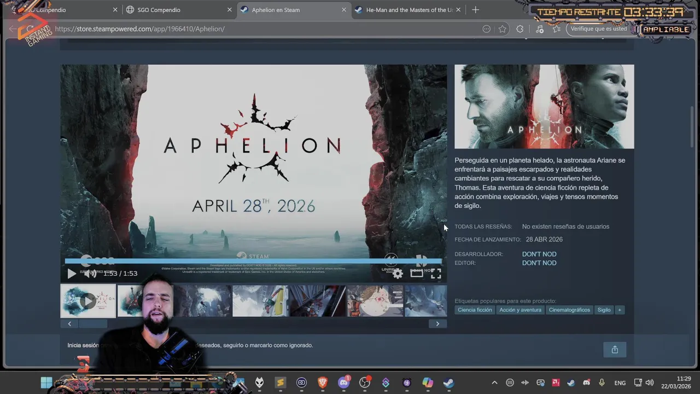Close the He-Man tab
This screenshot has width=700, height=394.
[458, 10]
